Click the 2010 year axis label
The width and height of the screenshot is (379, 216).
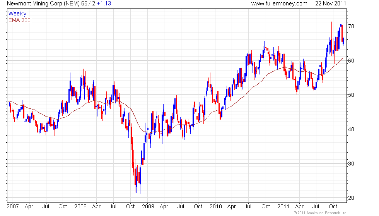(216, 207)
